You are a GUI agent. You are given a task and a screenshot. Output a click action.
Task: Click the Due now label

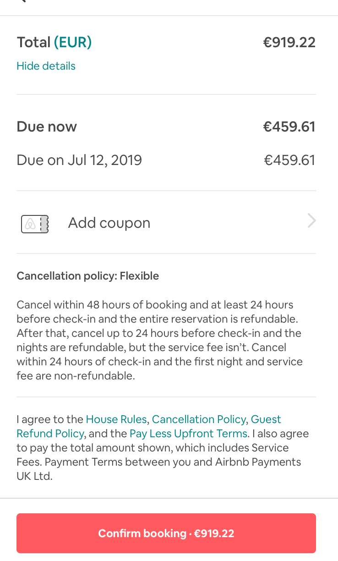(47, 126)
